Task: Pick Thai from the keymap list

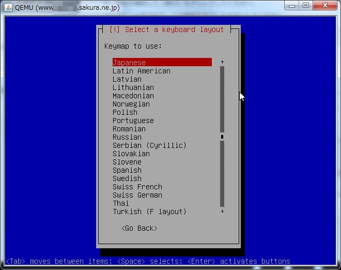Action: click(x=121, y=203)
